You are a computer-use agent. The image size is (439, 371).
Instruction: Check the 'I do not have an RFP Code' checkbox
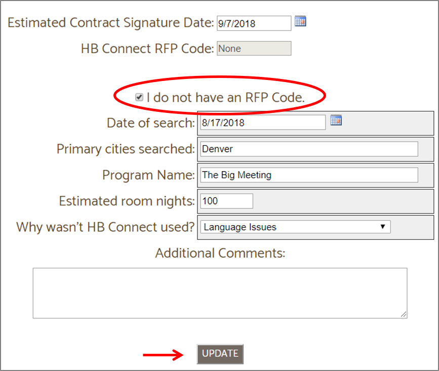pyautogui.click(x=139, y=97)
